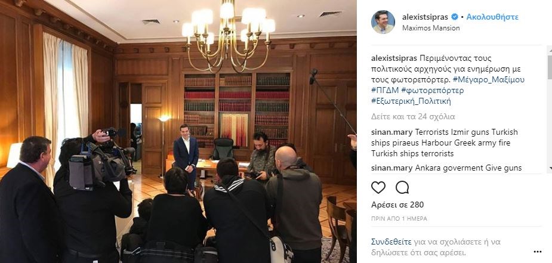Open the first sinan.mary commenter profile
The height and width of the screenshot is (263, 552).
[392, 132]
